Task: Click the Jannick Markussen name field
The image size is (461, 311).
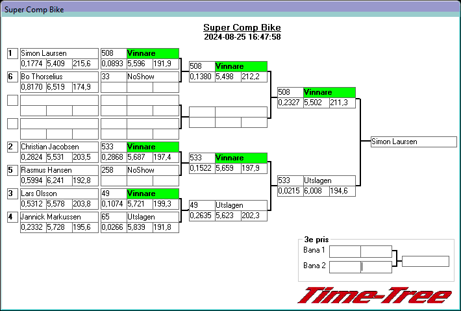Action: [x=59, y=217]
